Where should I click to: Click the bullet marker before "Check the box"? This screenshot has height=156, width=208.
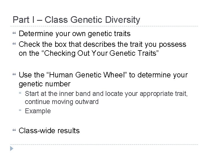[x=14, y=44]
